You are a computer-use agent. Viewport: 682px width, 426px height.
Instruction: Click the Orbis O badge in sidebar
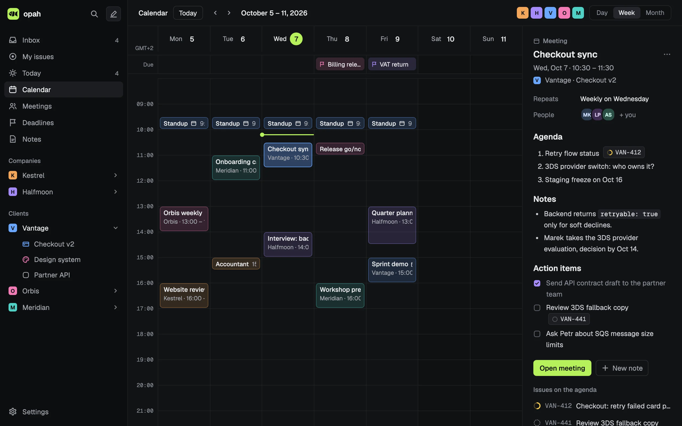point(13,291)
